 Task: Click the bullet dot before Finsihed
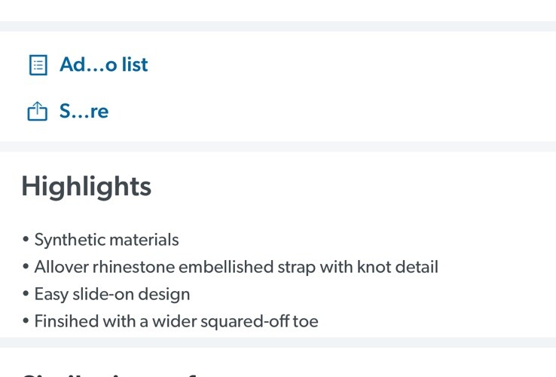pyautogui.click(x=26, y=321)
